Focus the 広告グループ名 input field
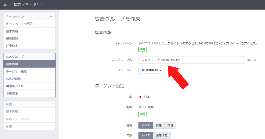 pos(192,60)
